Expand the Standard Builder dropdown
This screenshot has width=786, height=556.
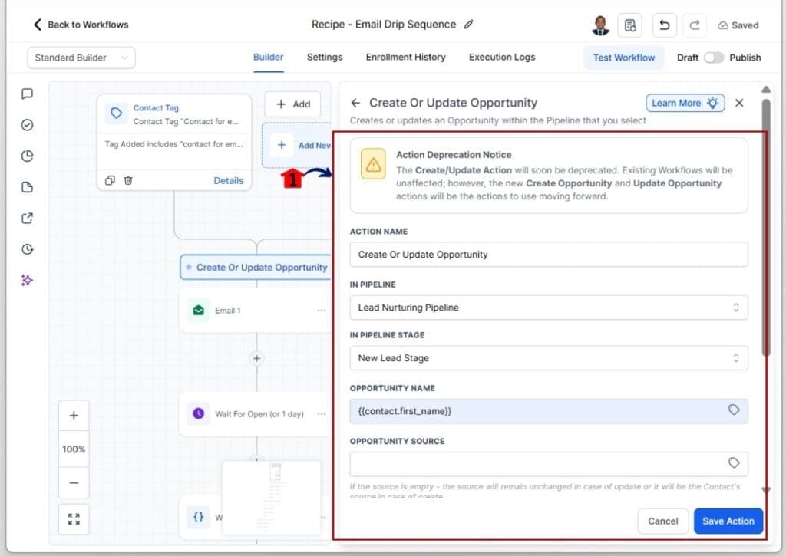pyautogui.click(x=81, y=58)
